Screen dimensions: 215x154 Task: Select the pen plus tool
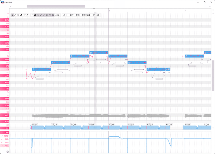(x=18, y=15)
